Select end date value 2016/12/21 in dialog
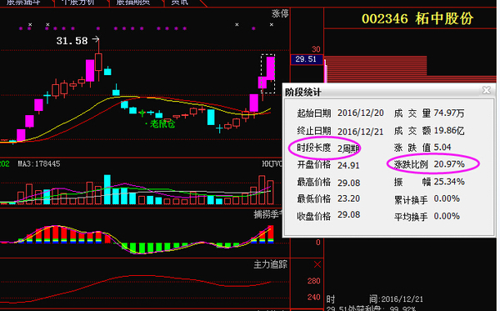The width and height of the screenshot is (500, 311). pos(361,132)
